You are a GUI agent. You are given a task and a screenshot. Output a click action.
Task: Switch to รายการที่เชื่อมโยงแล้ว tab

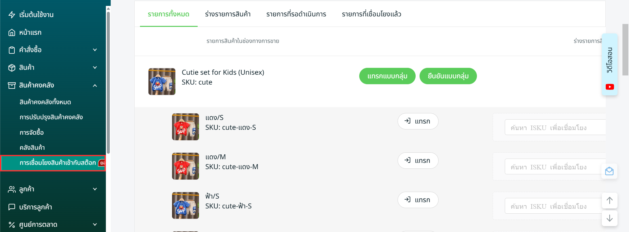371,14
